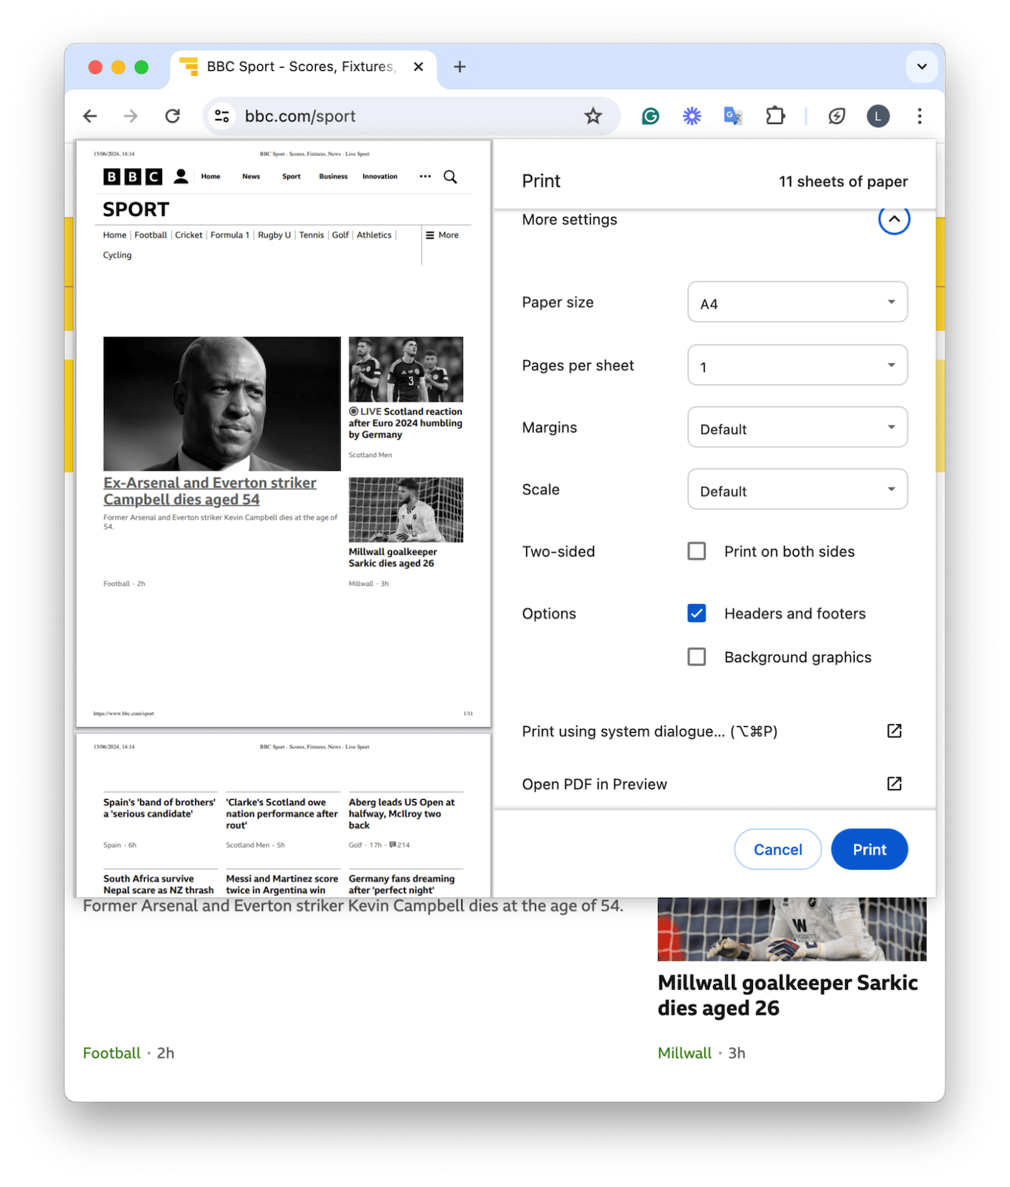Click the first page preview thumbnail
The width and height of the screenshot is (1010, 1187).
coord(283,434)
